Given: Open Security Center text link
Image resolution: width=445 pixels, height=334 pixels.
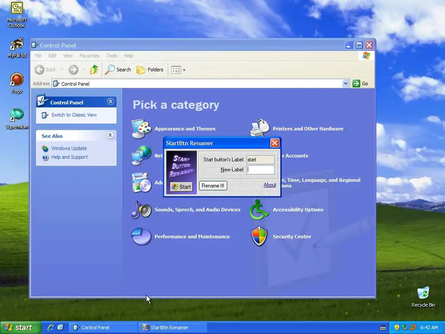Looking at the screenshot, I should [x=292, y=237].
